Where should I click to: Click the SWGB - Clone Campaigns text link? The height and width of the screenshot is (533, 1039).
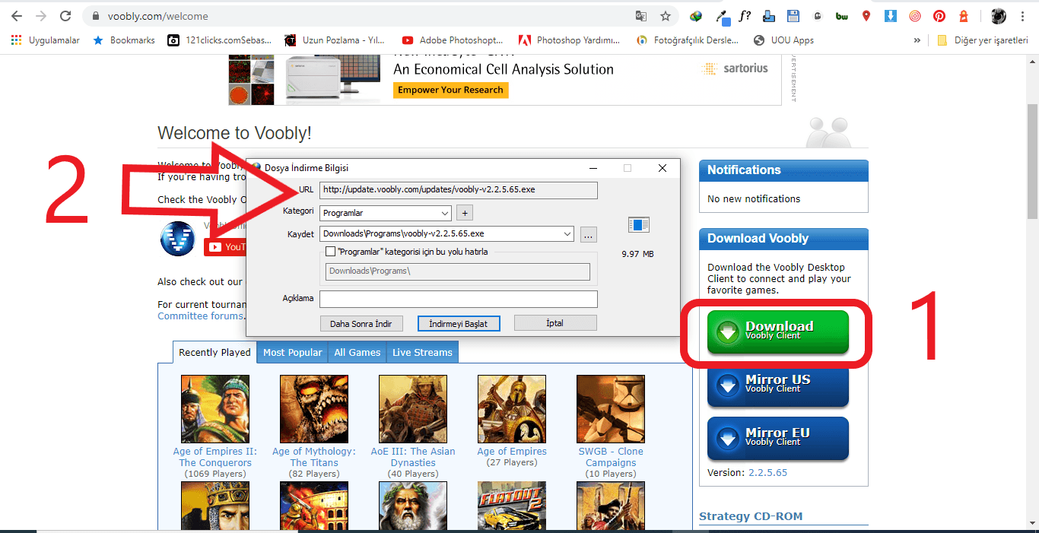coord(611,457)
